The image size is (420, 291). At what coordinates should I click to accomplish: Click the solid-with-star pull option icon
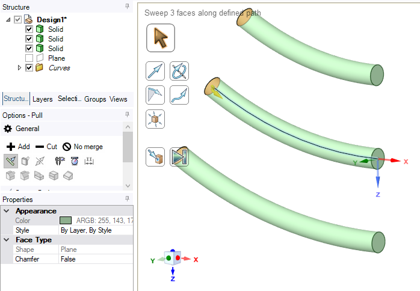[x=25, y=161]
